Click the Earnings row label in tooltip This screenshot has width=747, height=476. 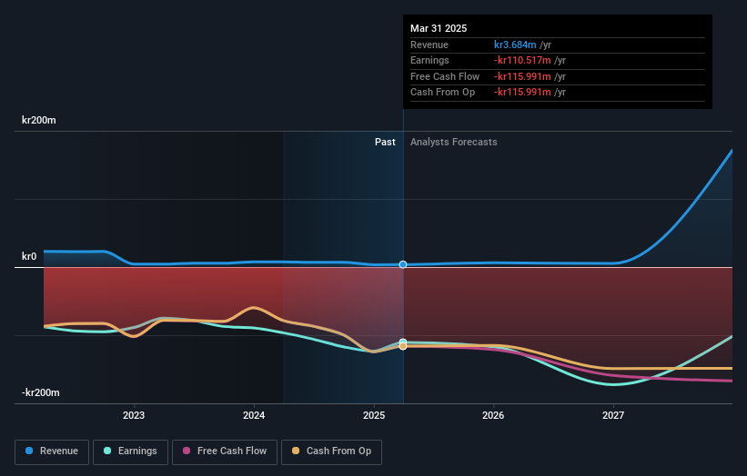tap(429, 60)
